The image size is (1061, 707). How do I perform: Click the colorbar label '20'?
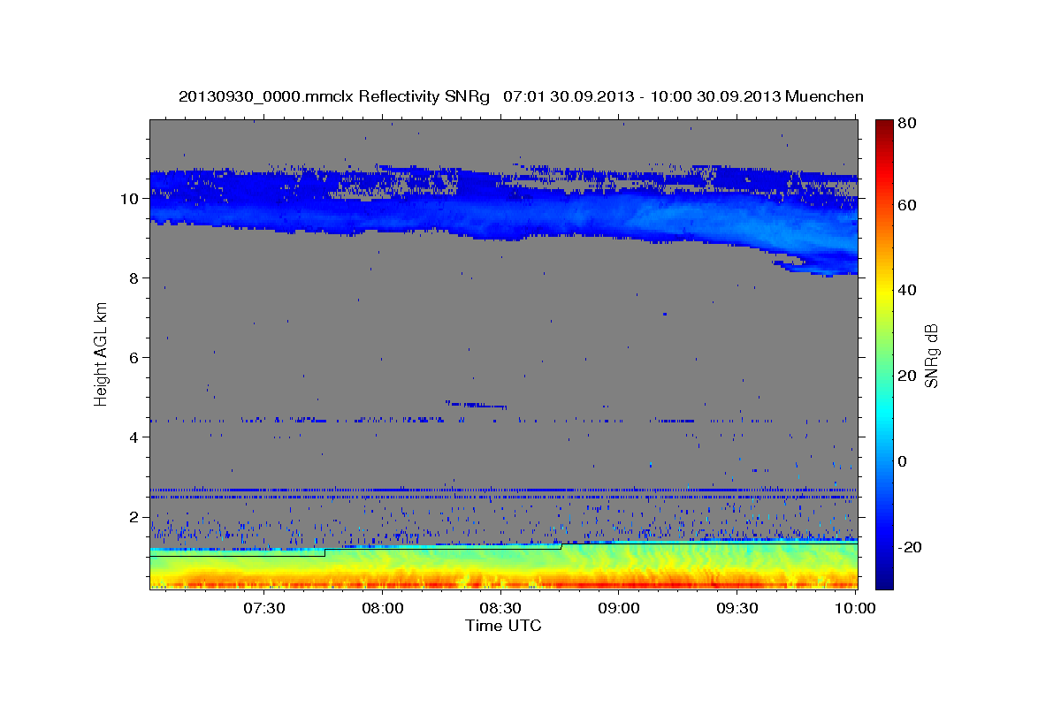click(x=906, y=376)
